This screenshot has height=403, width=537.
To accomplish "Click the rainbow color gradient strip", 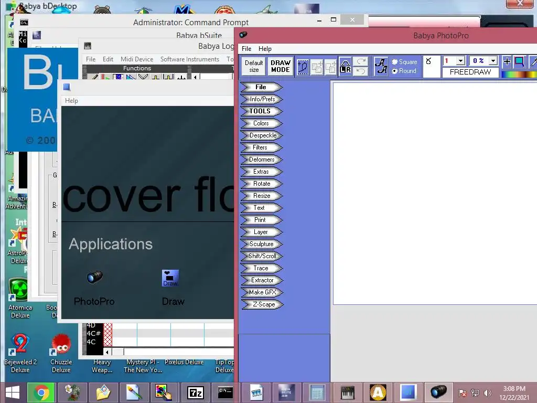I will coord(519,75).
